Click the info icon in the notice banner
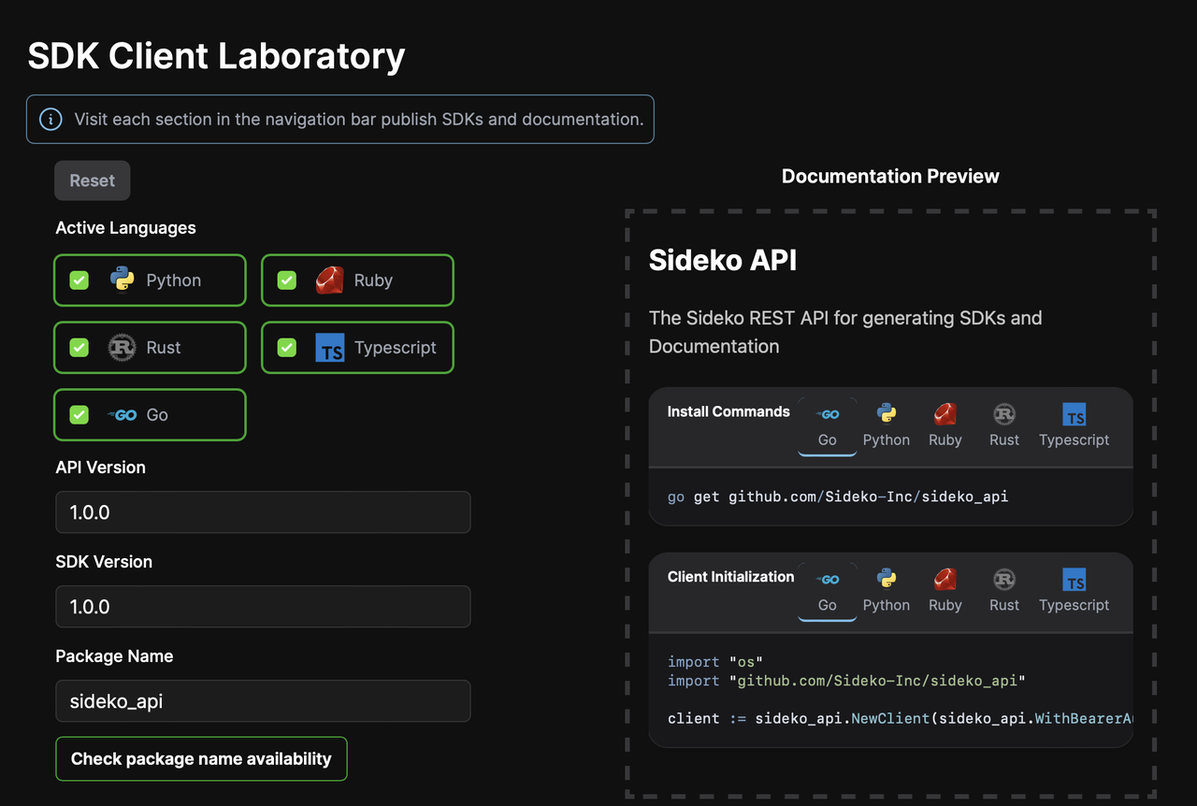 [x=50, y=120]
